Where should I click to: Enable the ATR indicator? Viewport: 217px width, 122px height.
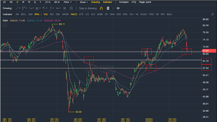click(81, 14)
